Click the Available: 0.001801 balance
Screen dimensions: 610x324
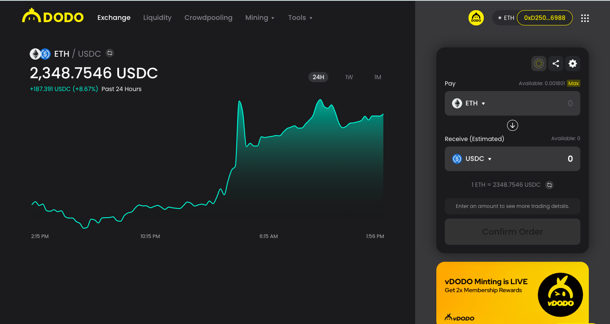(542, 83)
